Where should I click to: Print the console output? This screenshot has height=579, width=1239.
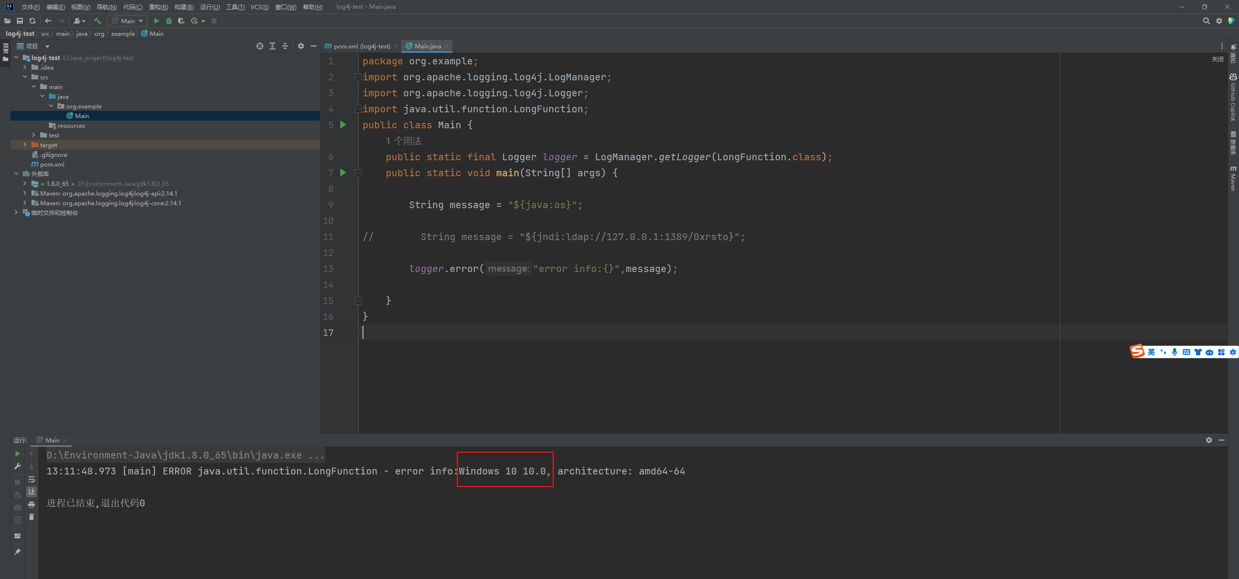tap(31, 504)
